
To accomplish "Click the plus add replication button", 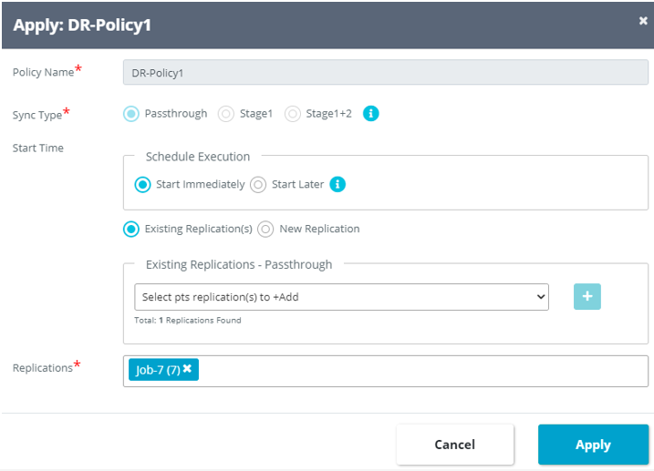I will tap(587, 297).
